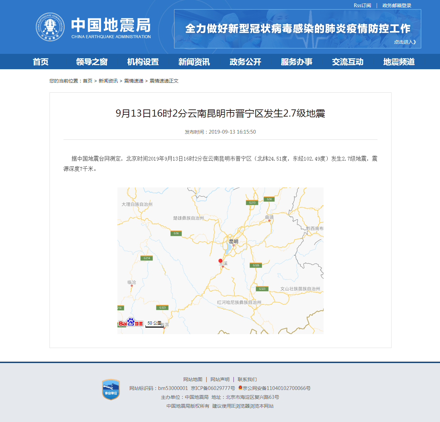Open the 首页 navigation menu
The height and width of the screenshot is (422, 440).
41,62
